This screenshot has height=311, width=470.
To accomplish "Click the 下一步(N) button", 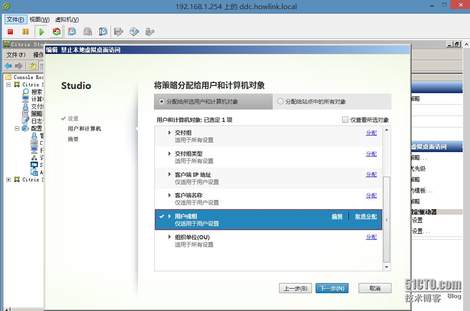I will 332,288.
